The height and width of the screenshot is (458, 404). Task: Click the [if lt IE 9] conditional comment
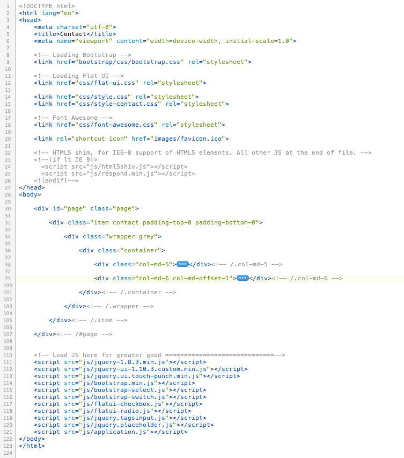65,160
